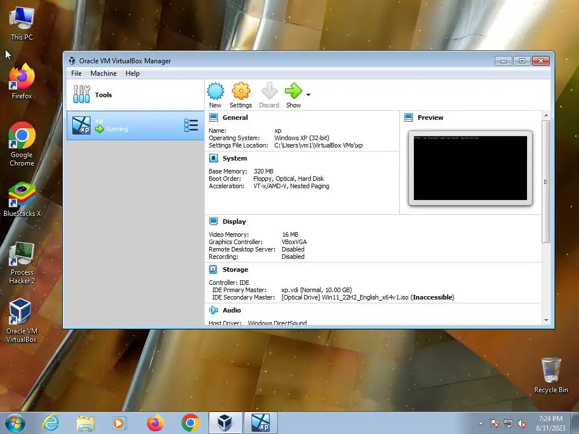Click the green Show arrow icon
This screenshot has height=434, width=579.
click(x=293, y=91)
